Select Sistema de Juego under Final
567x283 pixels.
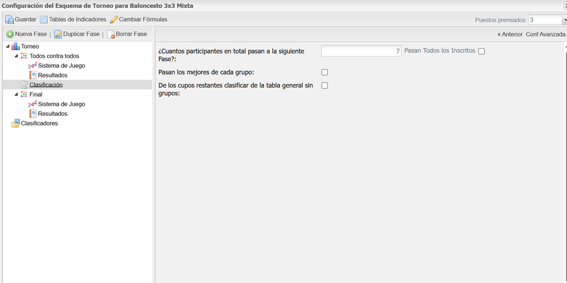[x=61, y=104]
